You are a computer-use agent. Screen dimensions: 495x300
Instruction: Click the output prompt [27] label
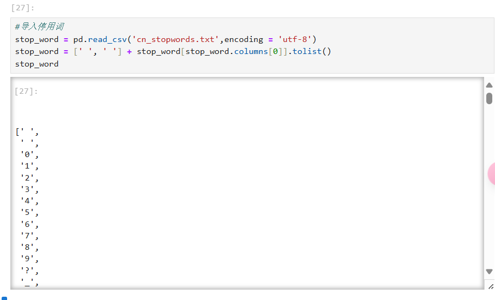[x=26, y=91]
